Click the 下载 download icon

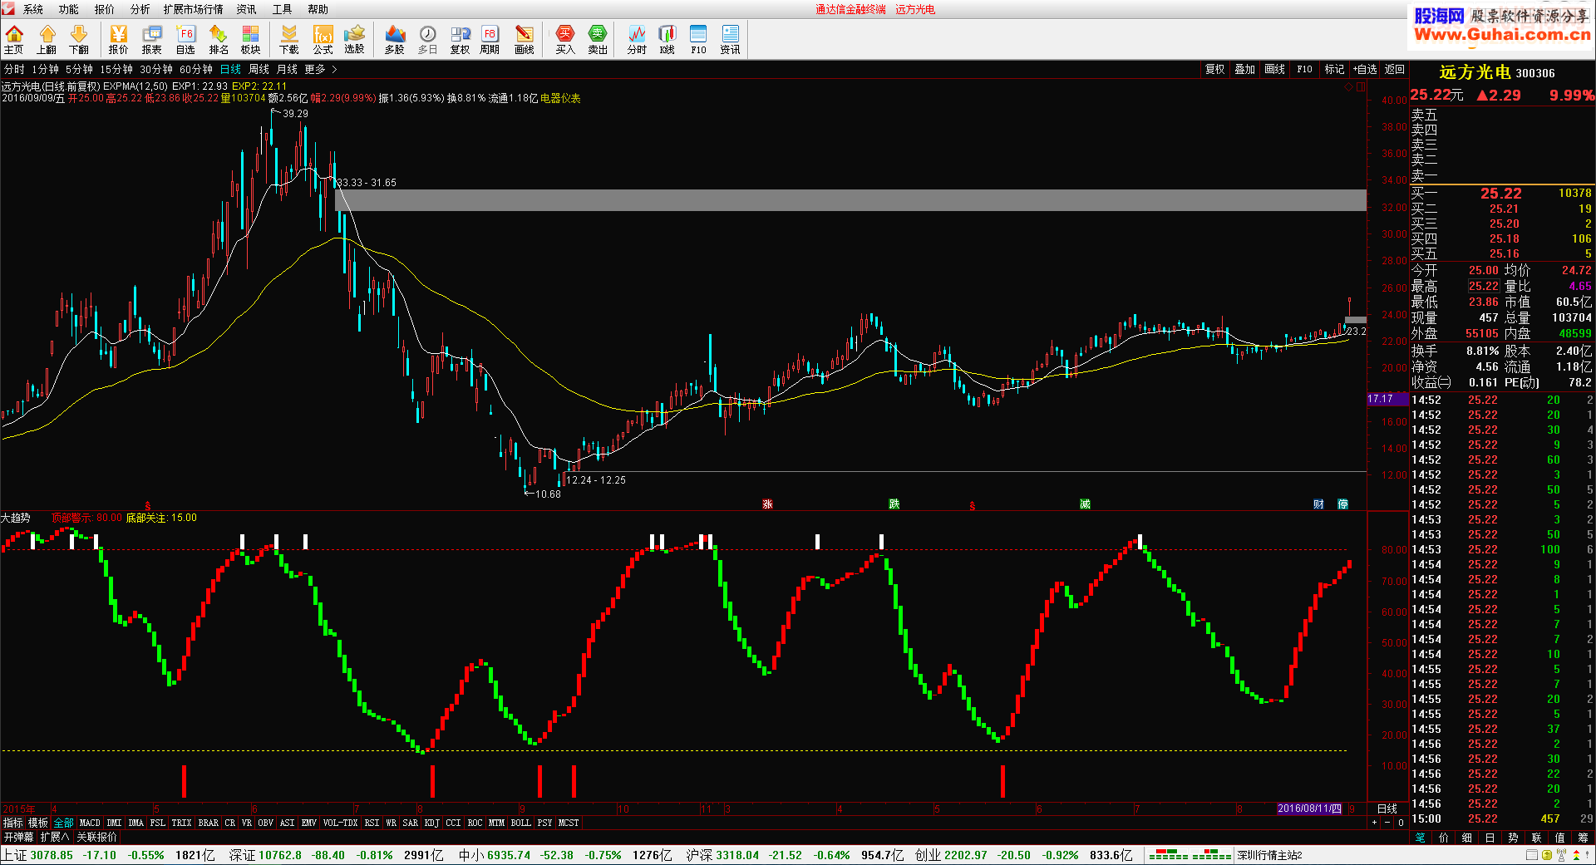(289, 39)
